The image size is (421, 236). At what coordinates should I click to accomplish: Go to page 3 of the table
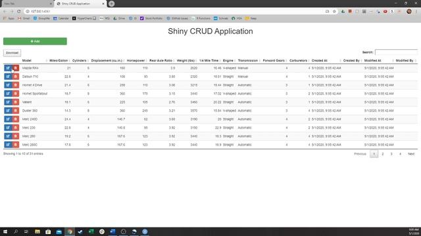(x=391, y=154)
